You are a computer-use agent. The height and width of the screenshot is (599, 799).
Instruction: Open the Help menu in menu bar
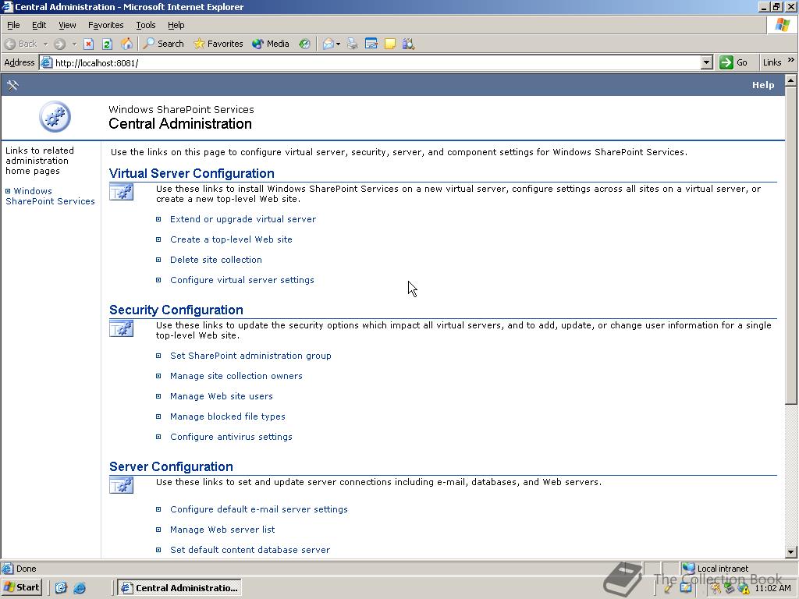(x=176, y=25)
